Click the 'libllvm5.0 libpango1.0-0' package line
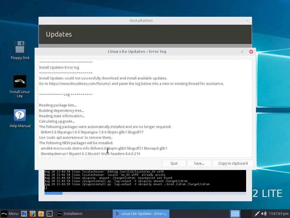This screenshot has width=290, height=218. pos(92,132)
